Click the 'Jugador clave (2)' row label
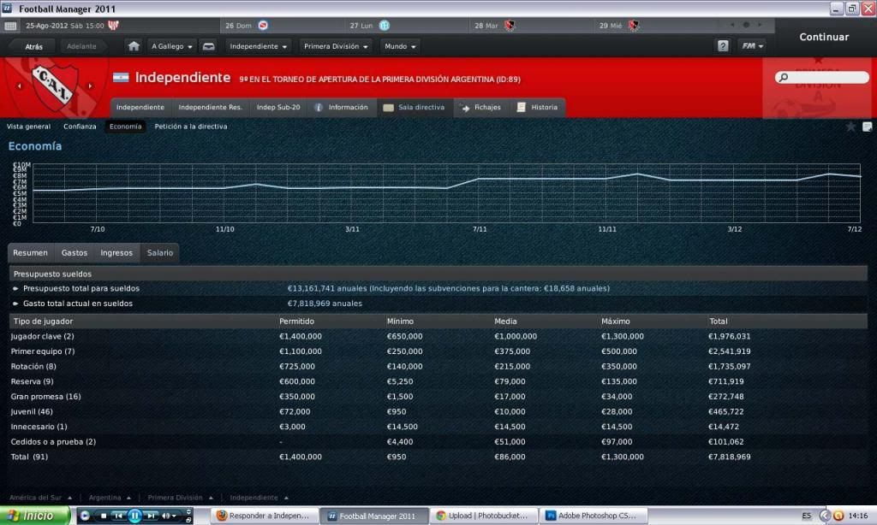Image resolution: width=877 pixels, height=525 pixels. 43,336
